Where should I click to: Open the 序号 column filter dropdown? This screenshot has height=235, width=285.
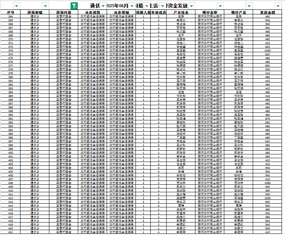click(x=17, y=6)
